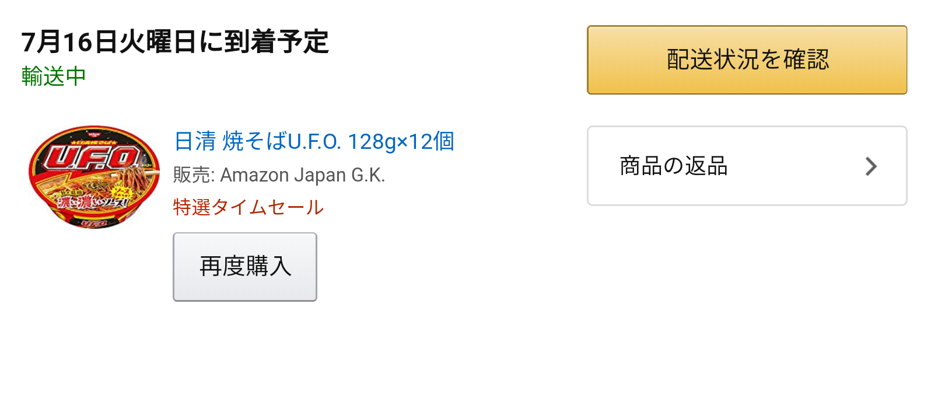
Task: Click the red 特選タイムセール label
Action: tap(249, 207)
